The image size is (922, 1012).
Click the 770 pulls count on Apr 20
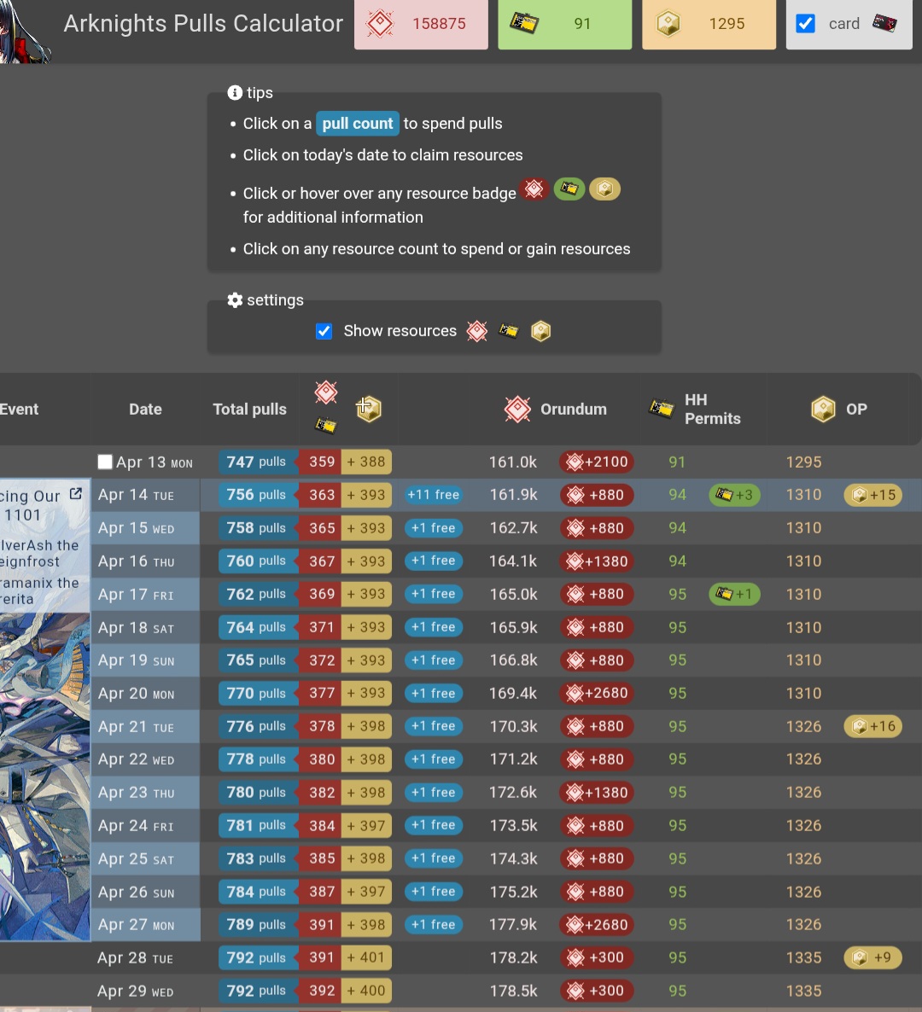pos(259,693)
